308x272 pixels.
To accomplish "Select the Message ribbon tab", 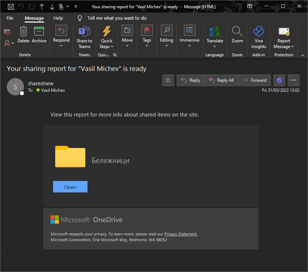I will coord(34,18).
